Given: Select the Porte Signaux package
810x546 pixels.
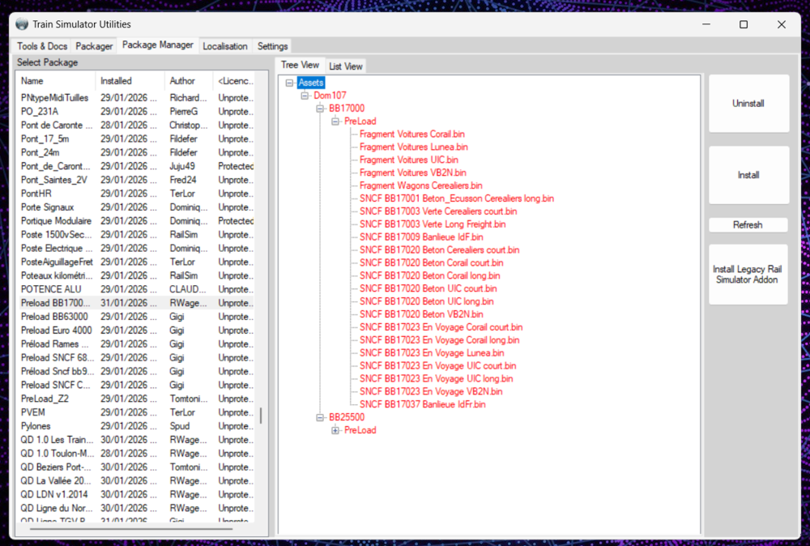Looking at the screenshot, I should click(x=137, y=207).
